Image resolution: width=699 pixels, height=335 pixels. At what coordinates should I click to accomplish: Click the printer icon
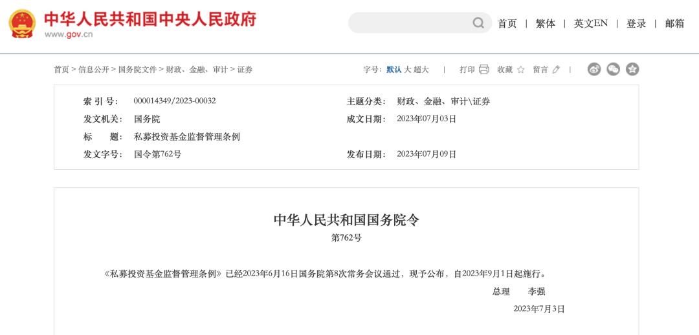pos(483,69)
